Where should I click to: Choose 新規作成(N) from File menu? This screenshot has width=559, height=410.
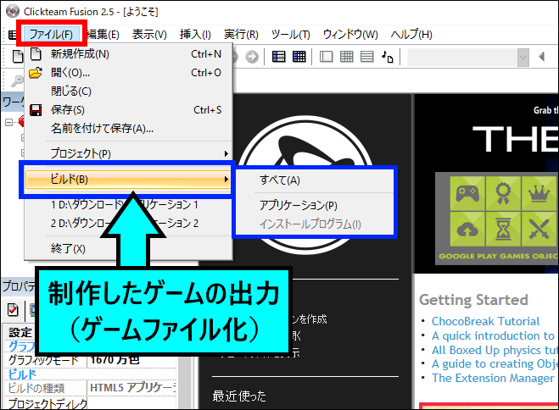point(129,54)
